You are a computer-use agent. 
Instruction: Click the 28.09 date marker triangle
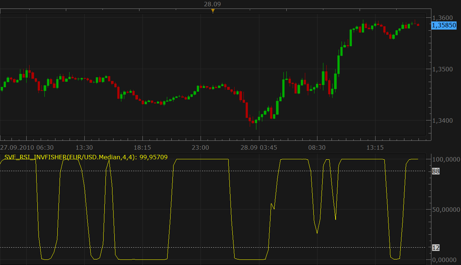click(x=213, y=11)
